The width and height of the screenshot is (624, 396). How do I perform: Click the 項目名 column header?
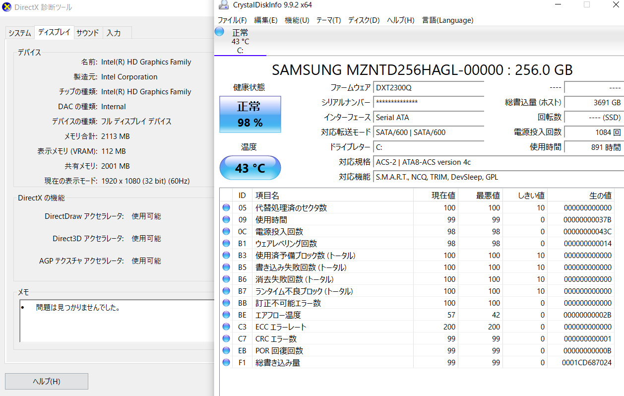pyautogui.click(x=332, y=196)
